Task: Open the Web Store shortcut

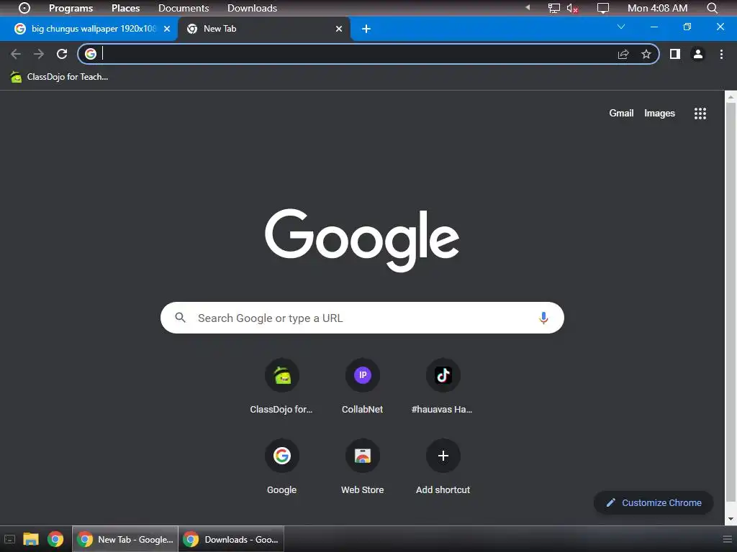Action: [363, 466]
